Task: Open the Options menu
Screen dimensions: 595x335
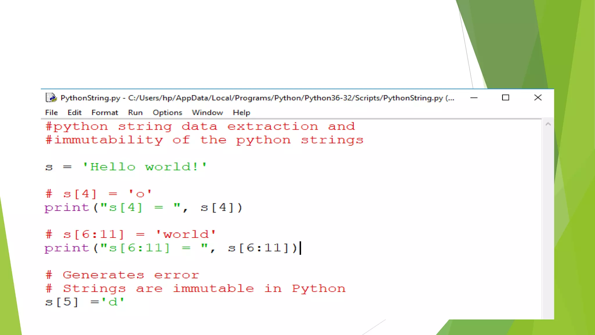Action: coord(167,113)
